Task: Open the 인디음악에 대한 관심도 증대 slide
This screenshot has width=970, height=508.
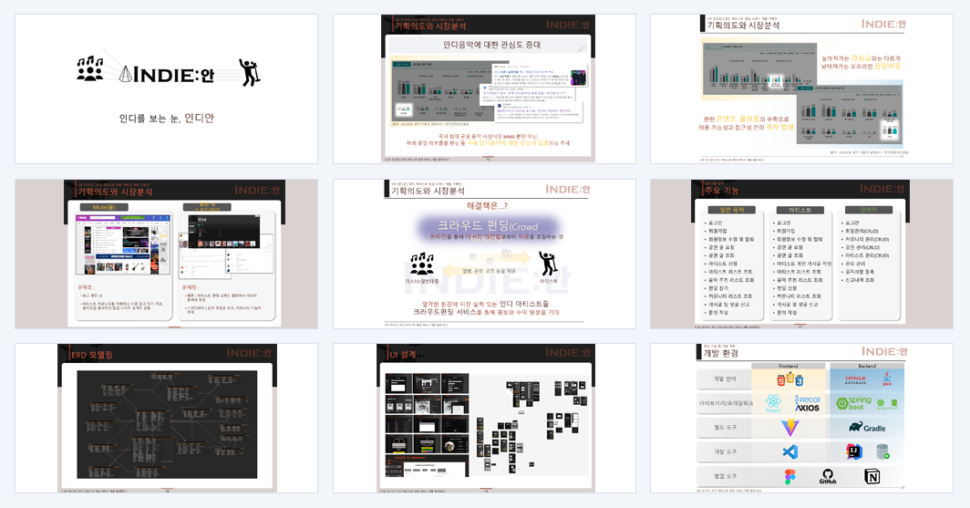Action: point(484,89)
